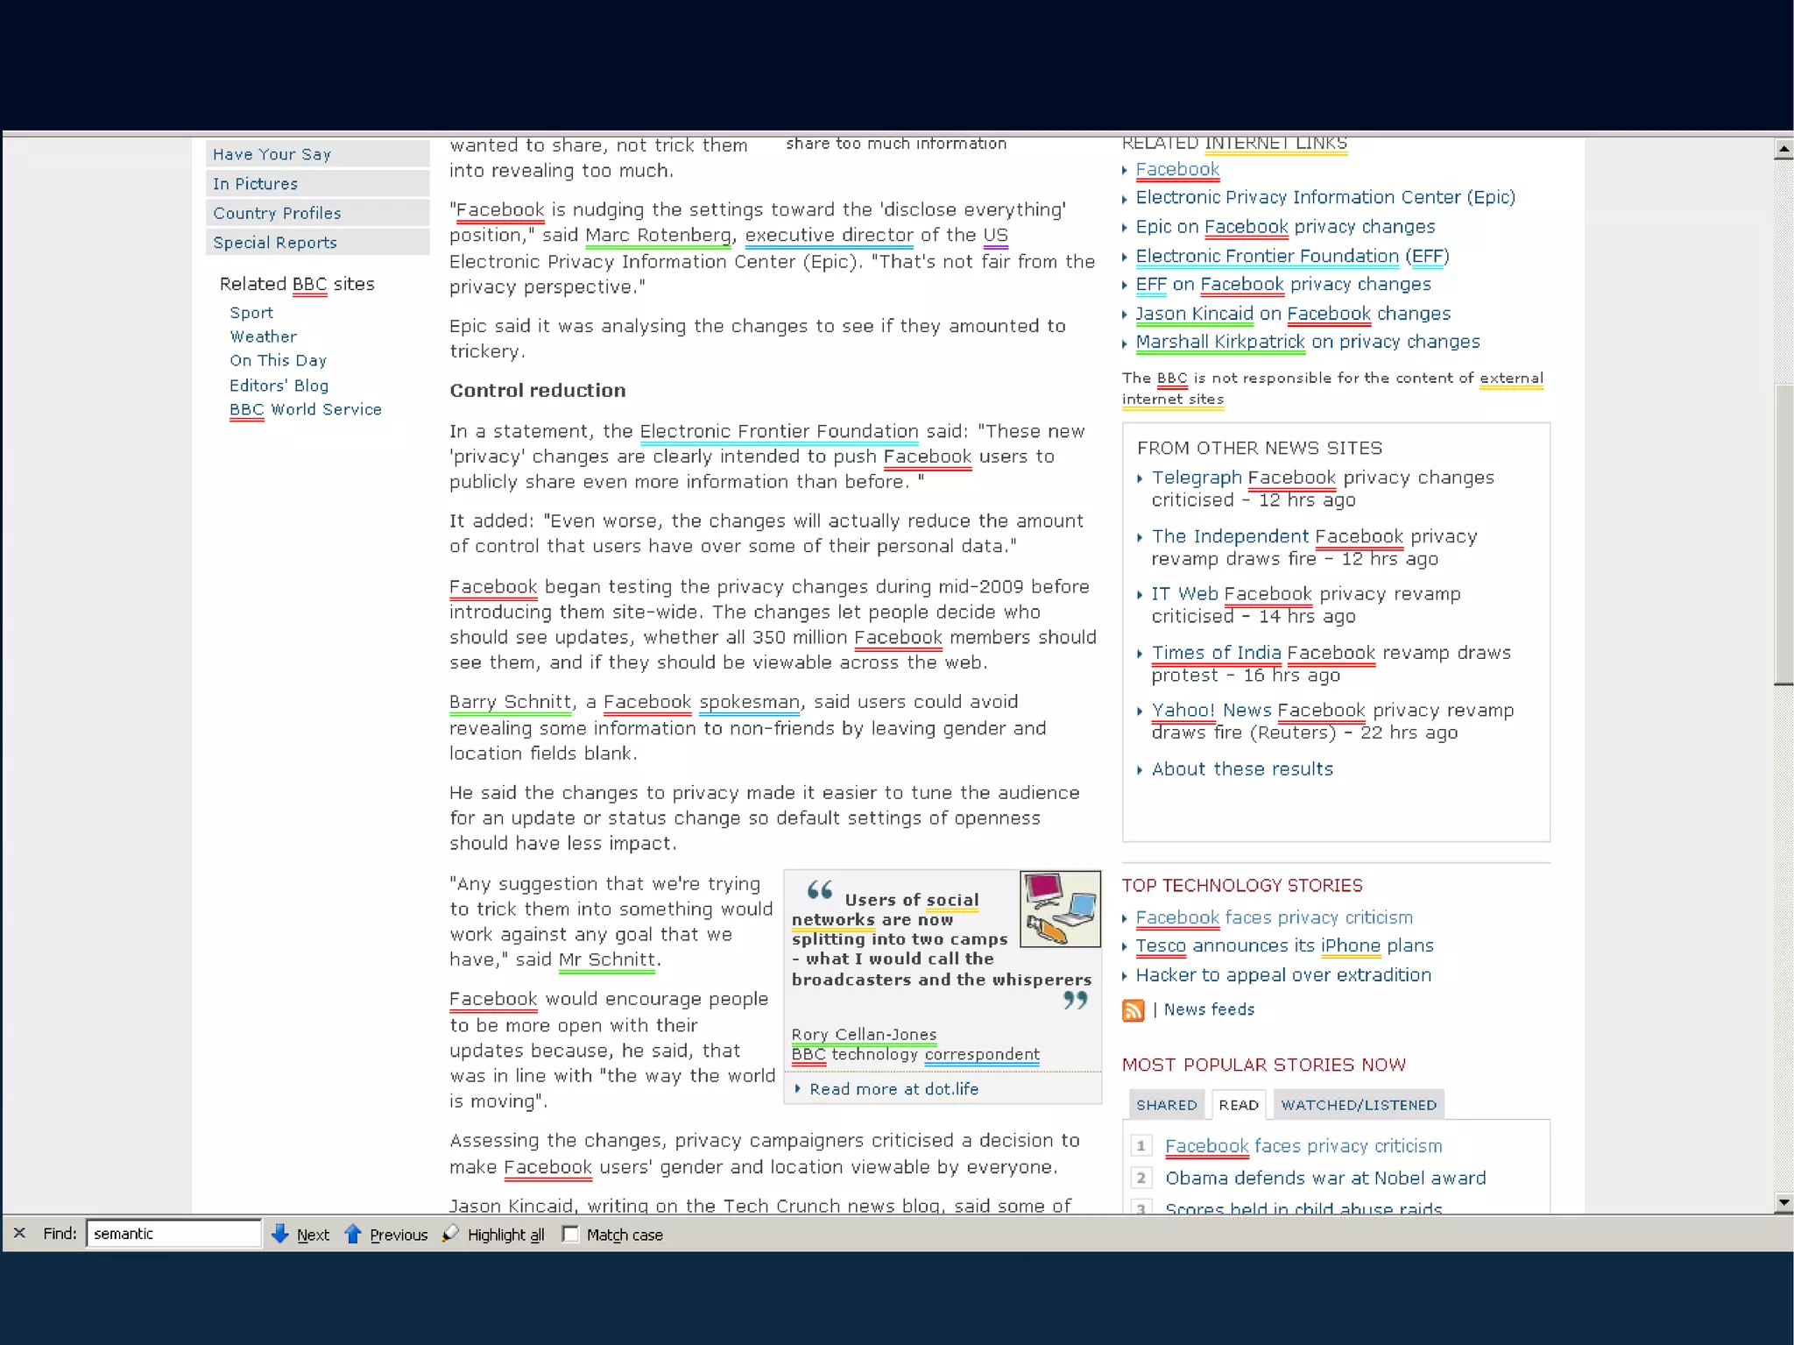Switch to the WATCHED/LISTENED tab
Screen dimensions: 1794x1345
pyautogui.click(x=1358, y=1105)
